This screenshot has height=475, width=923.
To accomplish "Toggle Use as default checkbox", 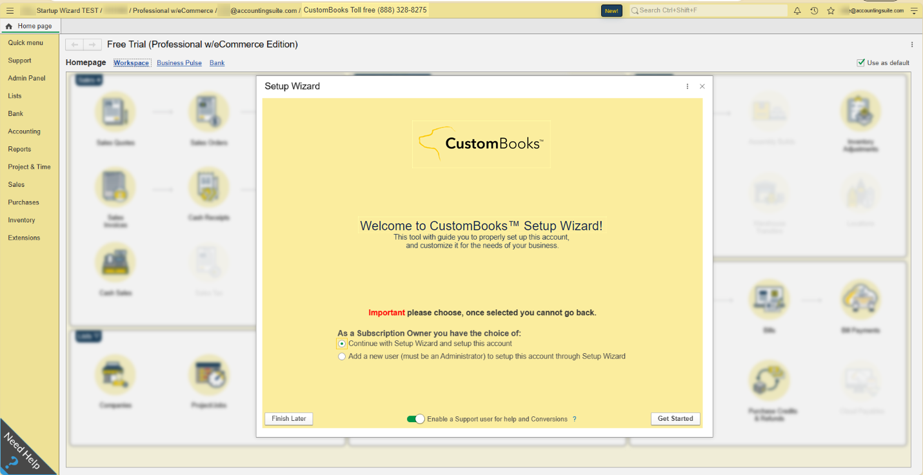I will tap(860, 63).
